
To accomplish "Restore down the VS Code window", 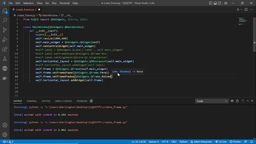I will click(242, 3).
